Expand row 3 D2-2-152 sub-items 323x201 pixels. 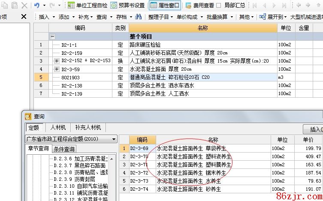tap(57, 61)
